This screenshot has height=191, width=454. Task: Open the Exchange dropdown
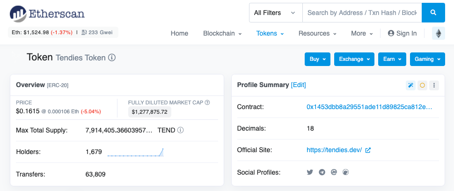354,59
